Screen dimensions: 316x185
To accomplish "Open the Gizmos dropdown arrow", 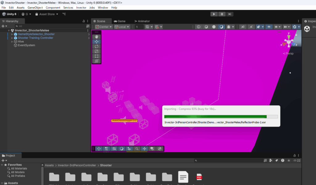I will 299,27.
